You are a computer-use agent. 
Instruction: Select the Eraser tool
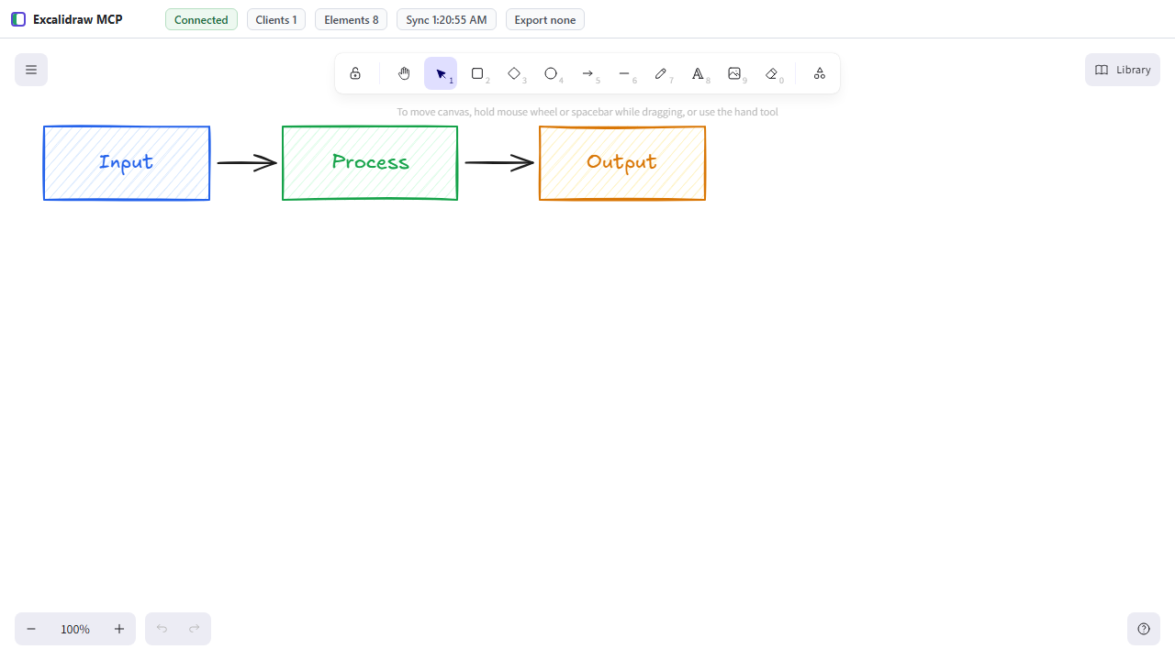771,73
